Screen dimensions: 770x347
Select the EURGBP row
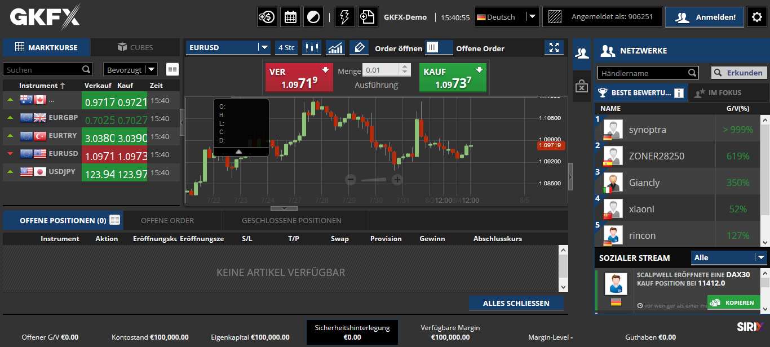91,118
